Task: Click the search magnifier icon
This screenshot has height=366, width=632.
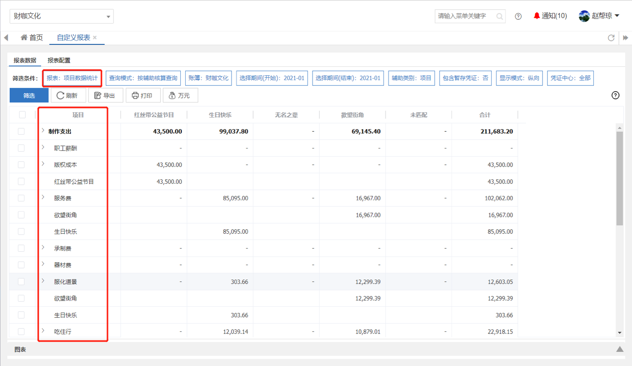Action: (x=499, y=16)
